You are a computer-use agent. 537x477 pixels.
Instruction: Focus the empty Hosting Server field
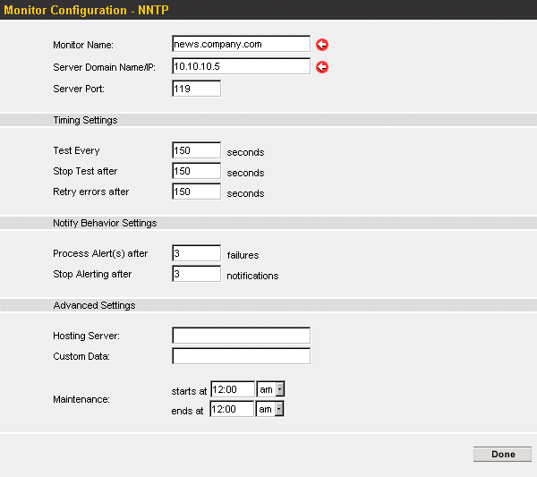click(x=241, y=336)
